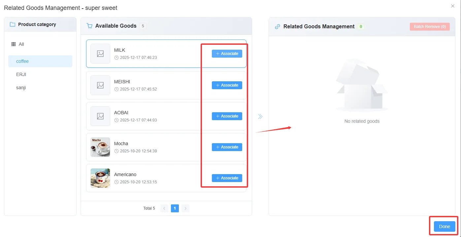
Task: Click the clock icon on MEISHI row
Action: (116, 89)
